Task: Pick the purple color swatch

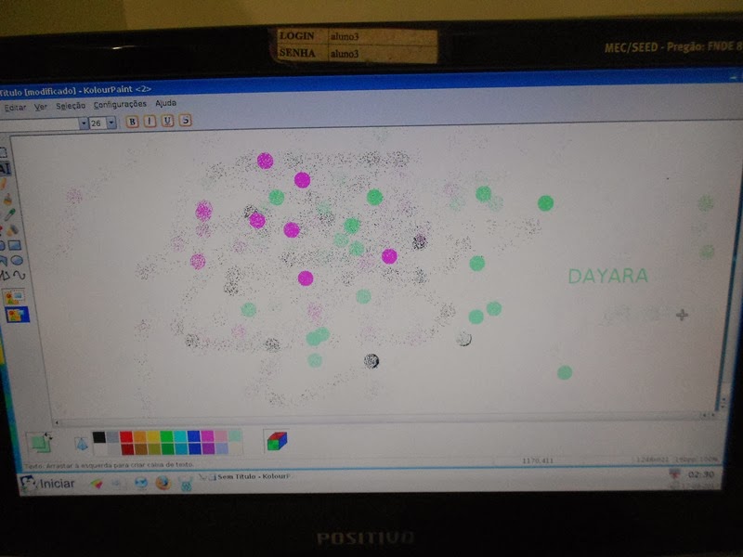Action: click(208, 448)
